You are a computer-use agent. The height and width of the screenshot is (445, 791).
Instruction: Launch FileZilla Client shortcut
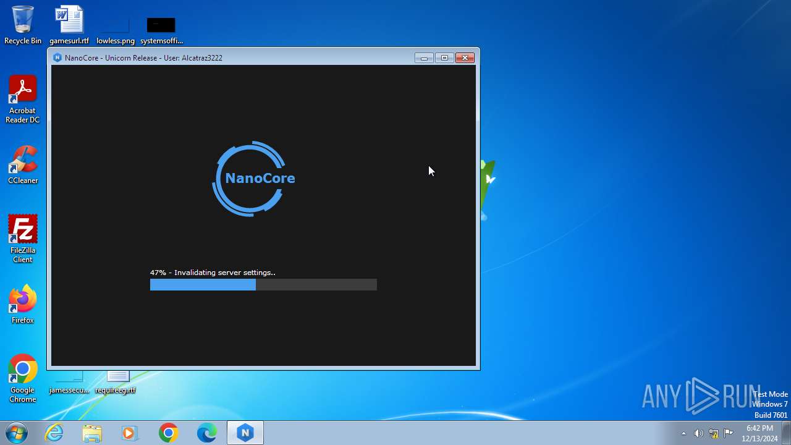point(23,239)
